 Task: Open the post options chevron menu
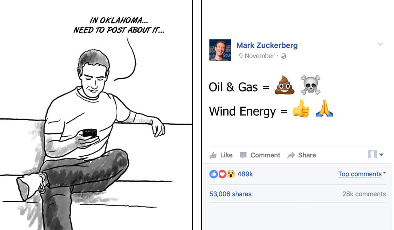click(x=381, y=44)
